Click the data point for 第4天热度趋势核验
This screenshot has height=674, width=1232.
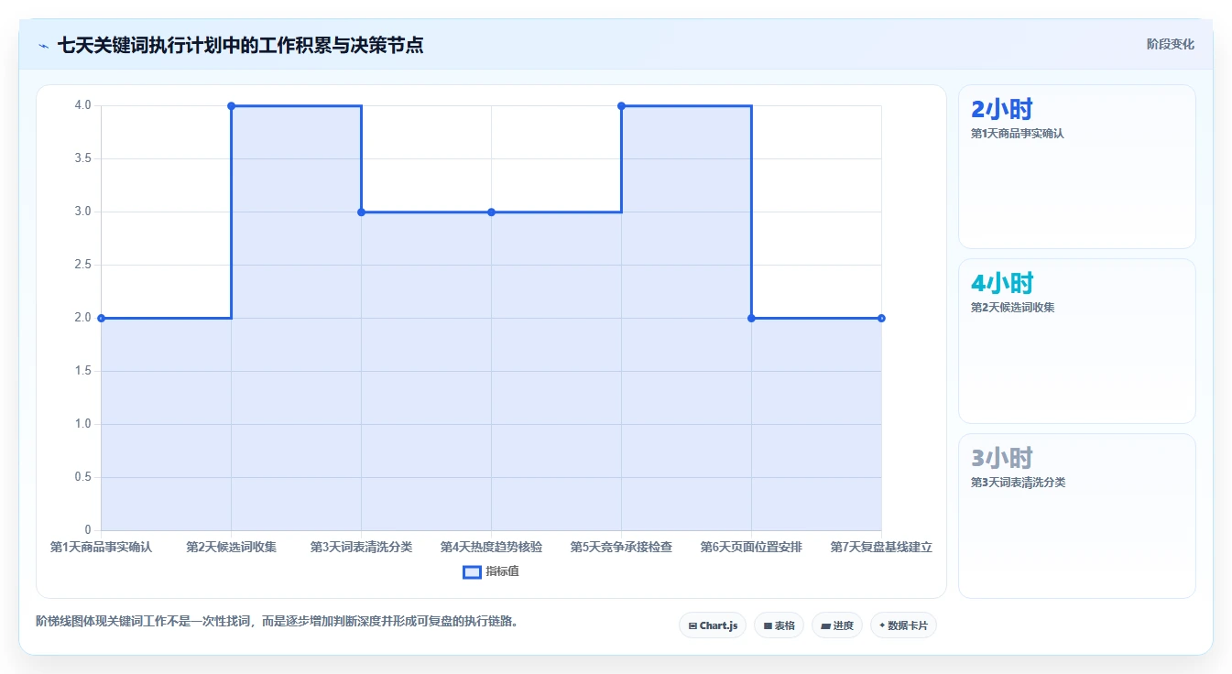[491, 212]
